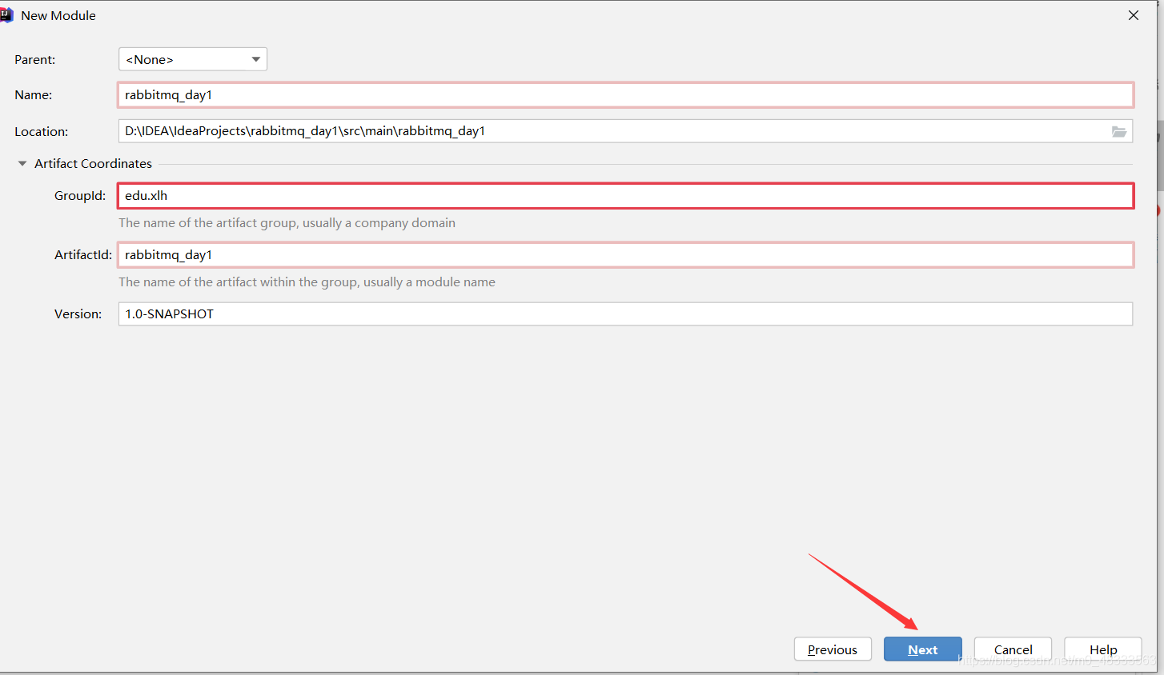The height and width of the screenshot is (675, 1164).
Task: Close the New Module dialog window
Action: (x=1134, y=15)
